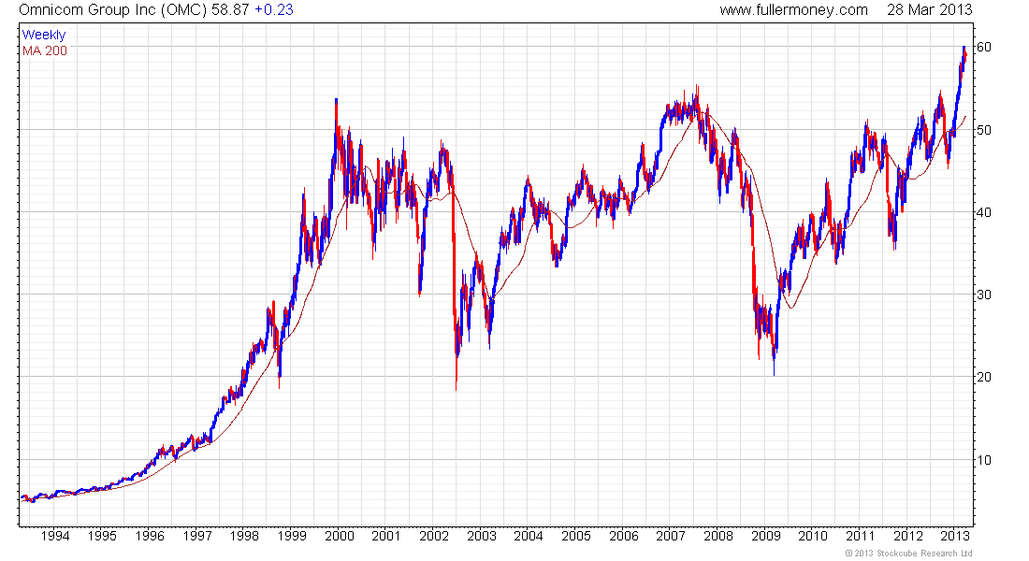Click the y-axis value '40'
The width and height of the screenshot is (1029, 561).
[x=984, y=212]
